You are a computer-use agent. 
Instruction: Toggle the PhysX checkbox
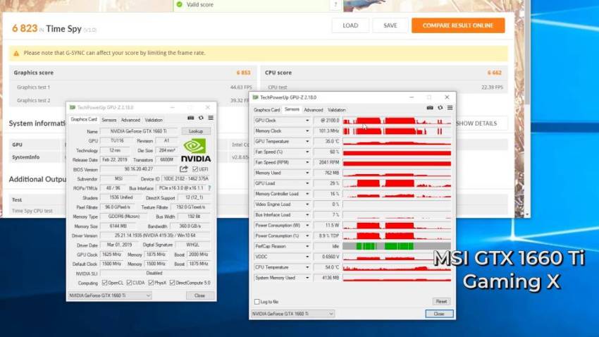coord(151,283)
